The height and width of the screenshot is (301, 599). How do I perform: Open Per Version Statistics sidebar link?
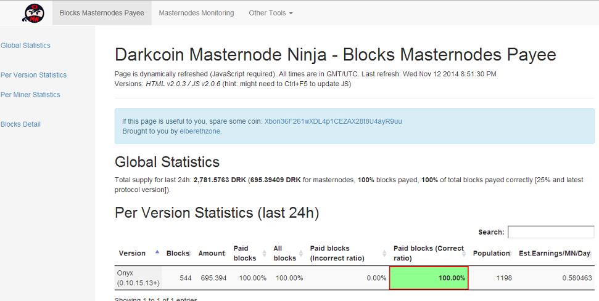pos(33,75)
